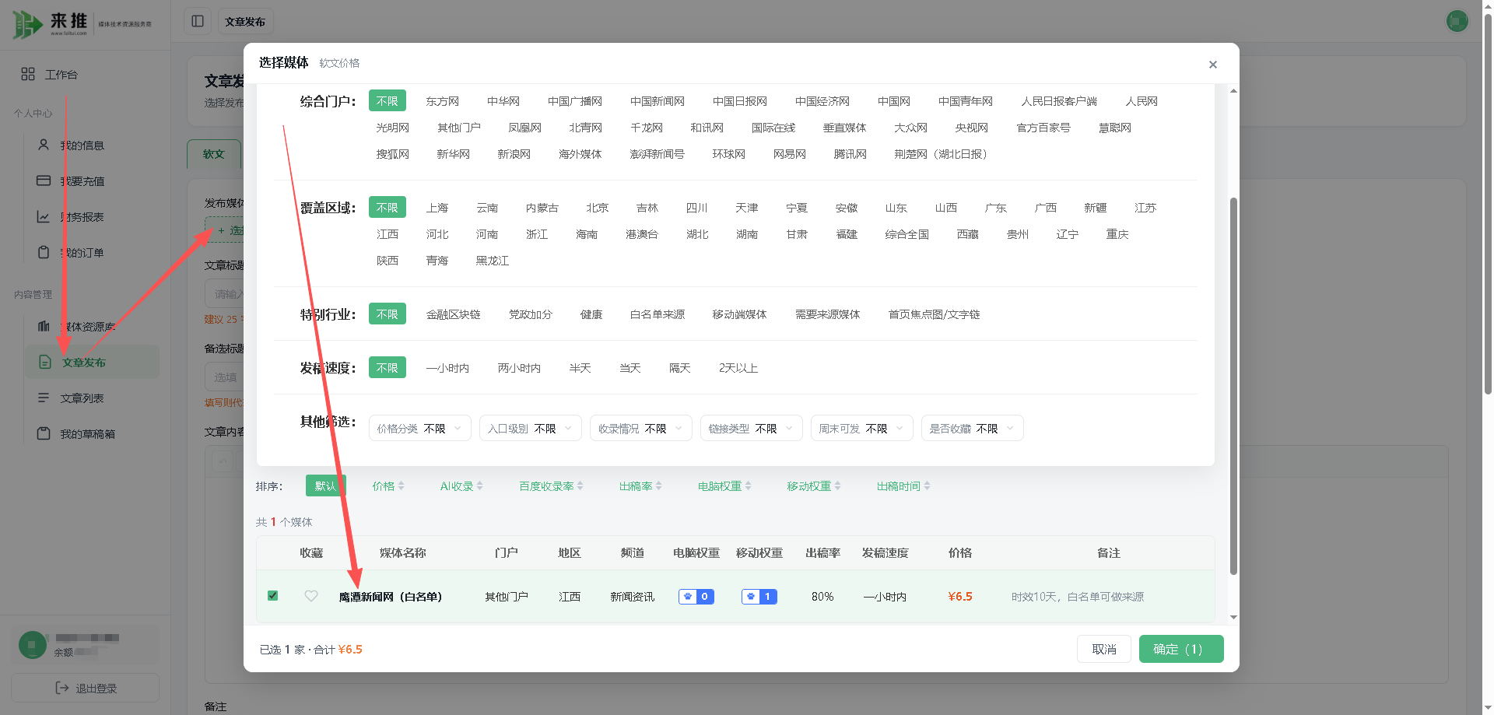Filter portal by 东方网

coord(442,101)
